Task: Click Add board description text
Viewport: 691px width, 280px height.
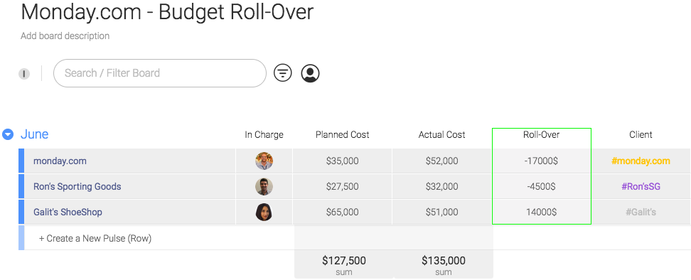Action: click(x=65, y=36)
